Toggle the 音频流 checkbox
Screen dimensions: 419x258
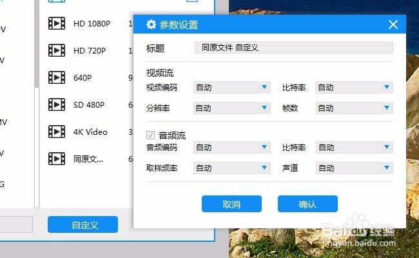150,135
